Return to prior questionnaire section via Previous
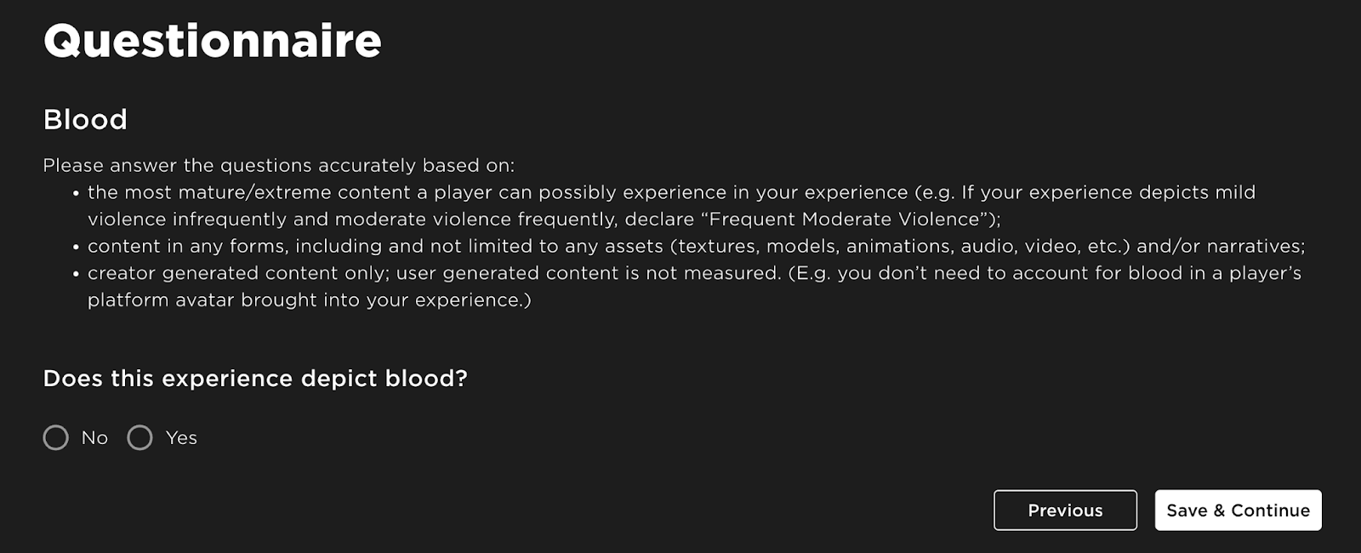 [1065, 510]
